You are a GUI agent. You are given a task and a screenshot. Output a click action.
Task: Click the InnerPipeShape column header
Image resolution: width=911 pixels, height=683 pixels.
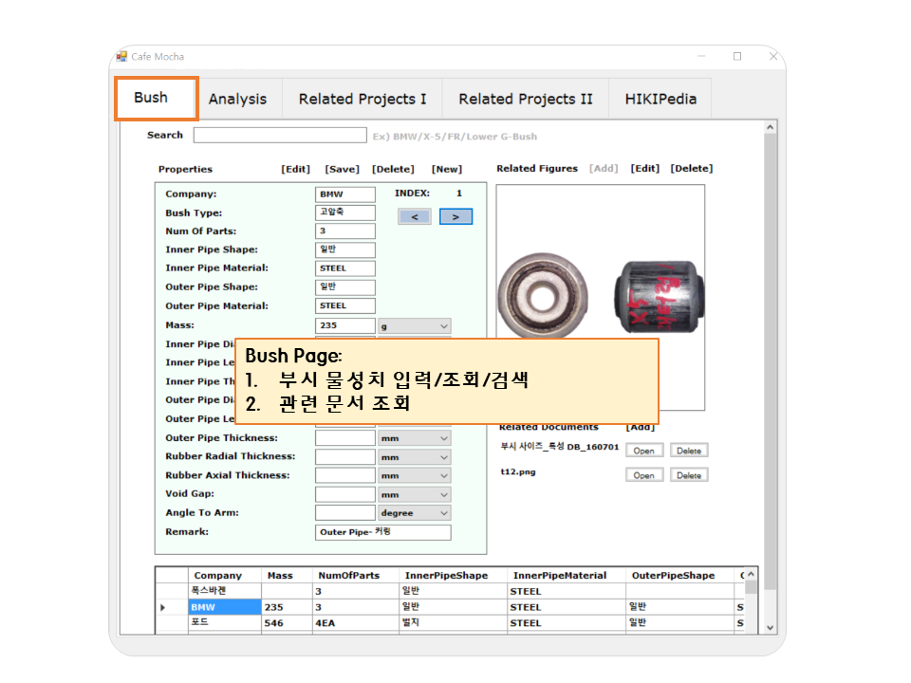click(x=454, y=576)
